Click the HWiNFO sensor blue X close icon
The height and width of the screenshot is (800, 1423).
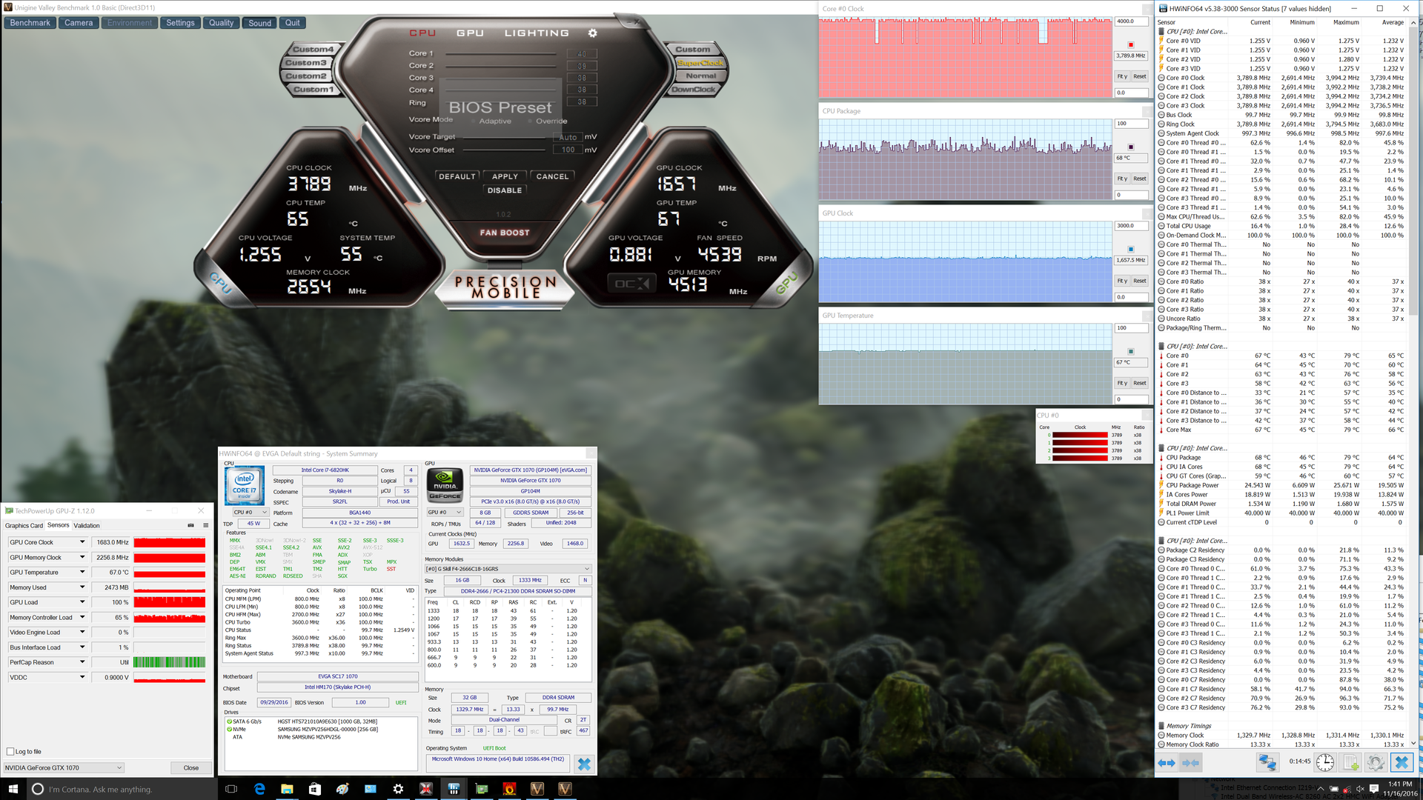[x=1402, y=761]
